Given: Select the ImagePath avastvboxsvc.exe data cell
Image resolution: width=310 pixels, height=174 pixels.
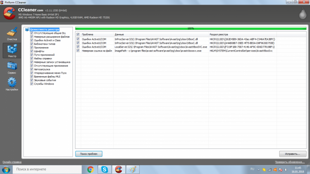Looking at the screenshot, I should [158, 51].
